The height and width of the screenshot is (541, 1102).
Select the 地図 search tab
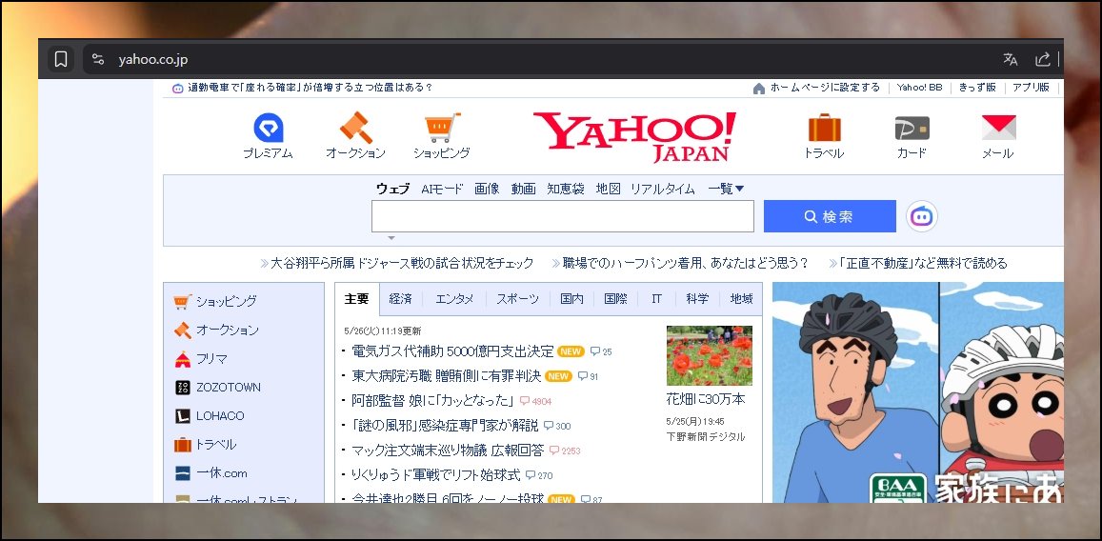coord(608,189)
